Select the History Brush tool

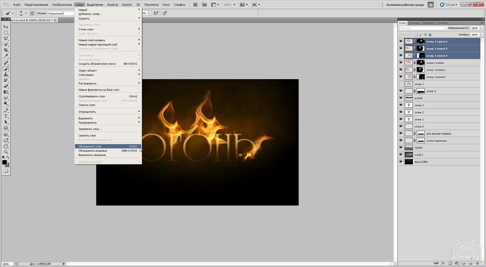pos(6,81)
